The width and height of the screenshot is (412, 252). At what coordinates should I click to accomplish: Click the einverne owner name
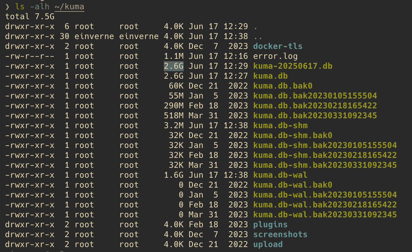[94, 37]
